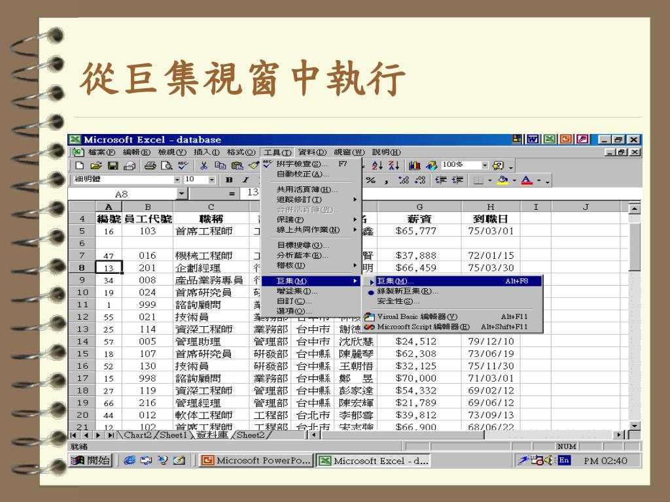
Task: Open the 編輯 menu
Action: (136, 152)
